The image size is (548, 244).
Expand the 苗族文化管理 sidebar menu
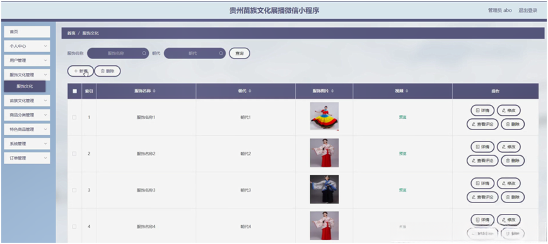pyautogui.click(x=27, y=101)
